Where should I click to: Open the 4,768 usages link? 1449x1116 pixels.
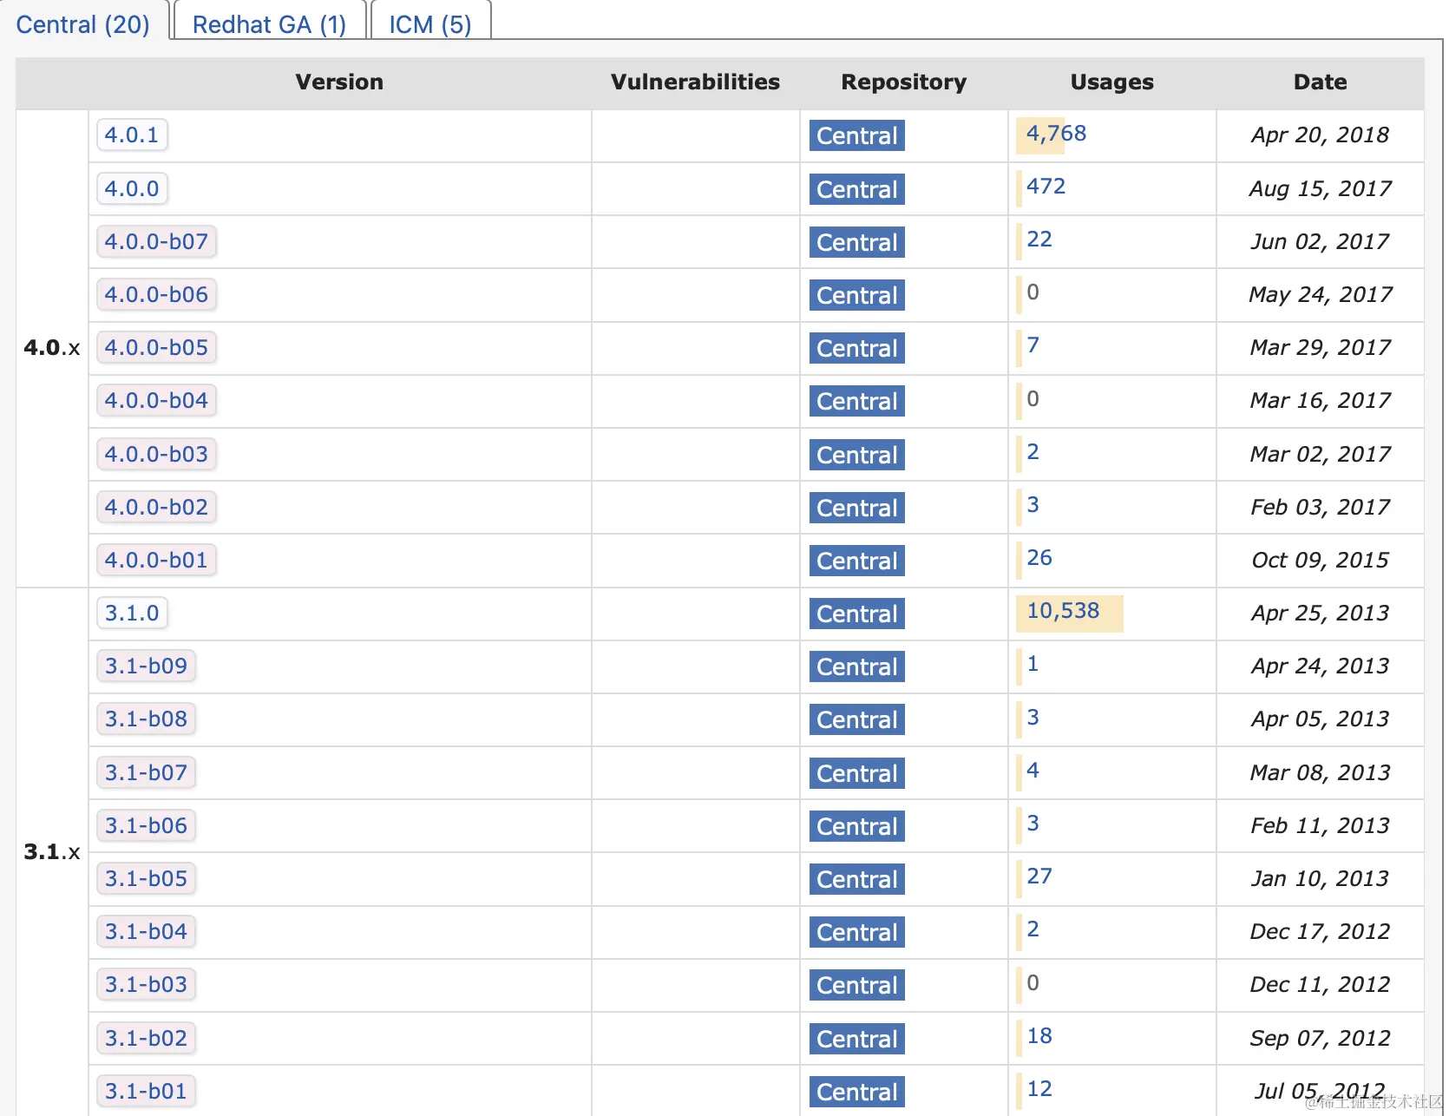pos(1056,134)
